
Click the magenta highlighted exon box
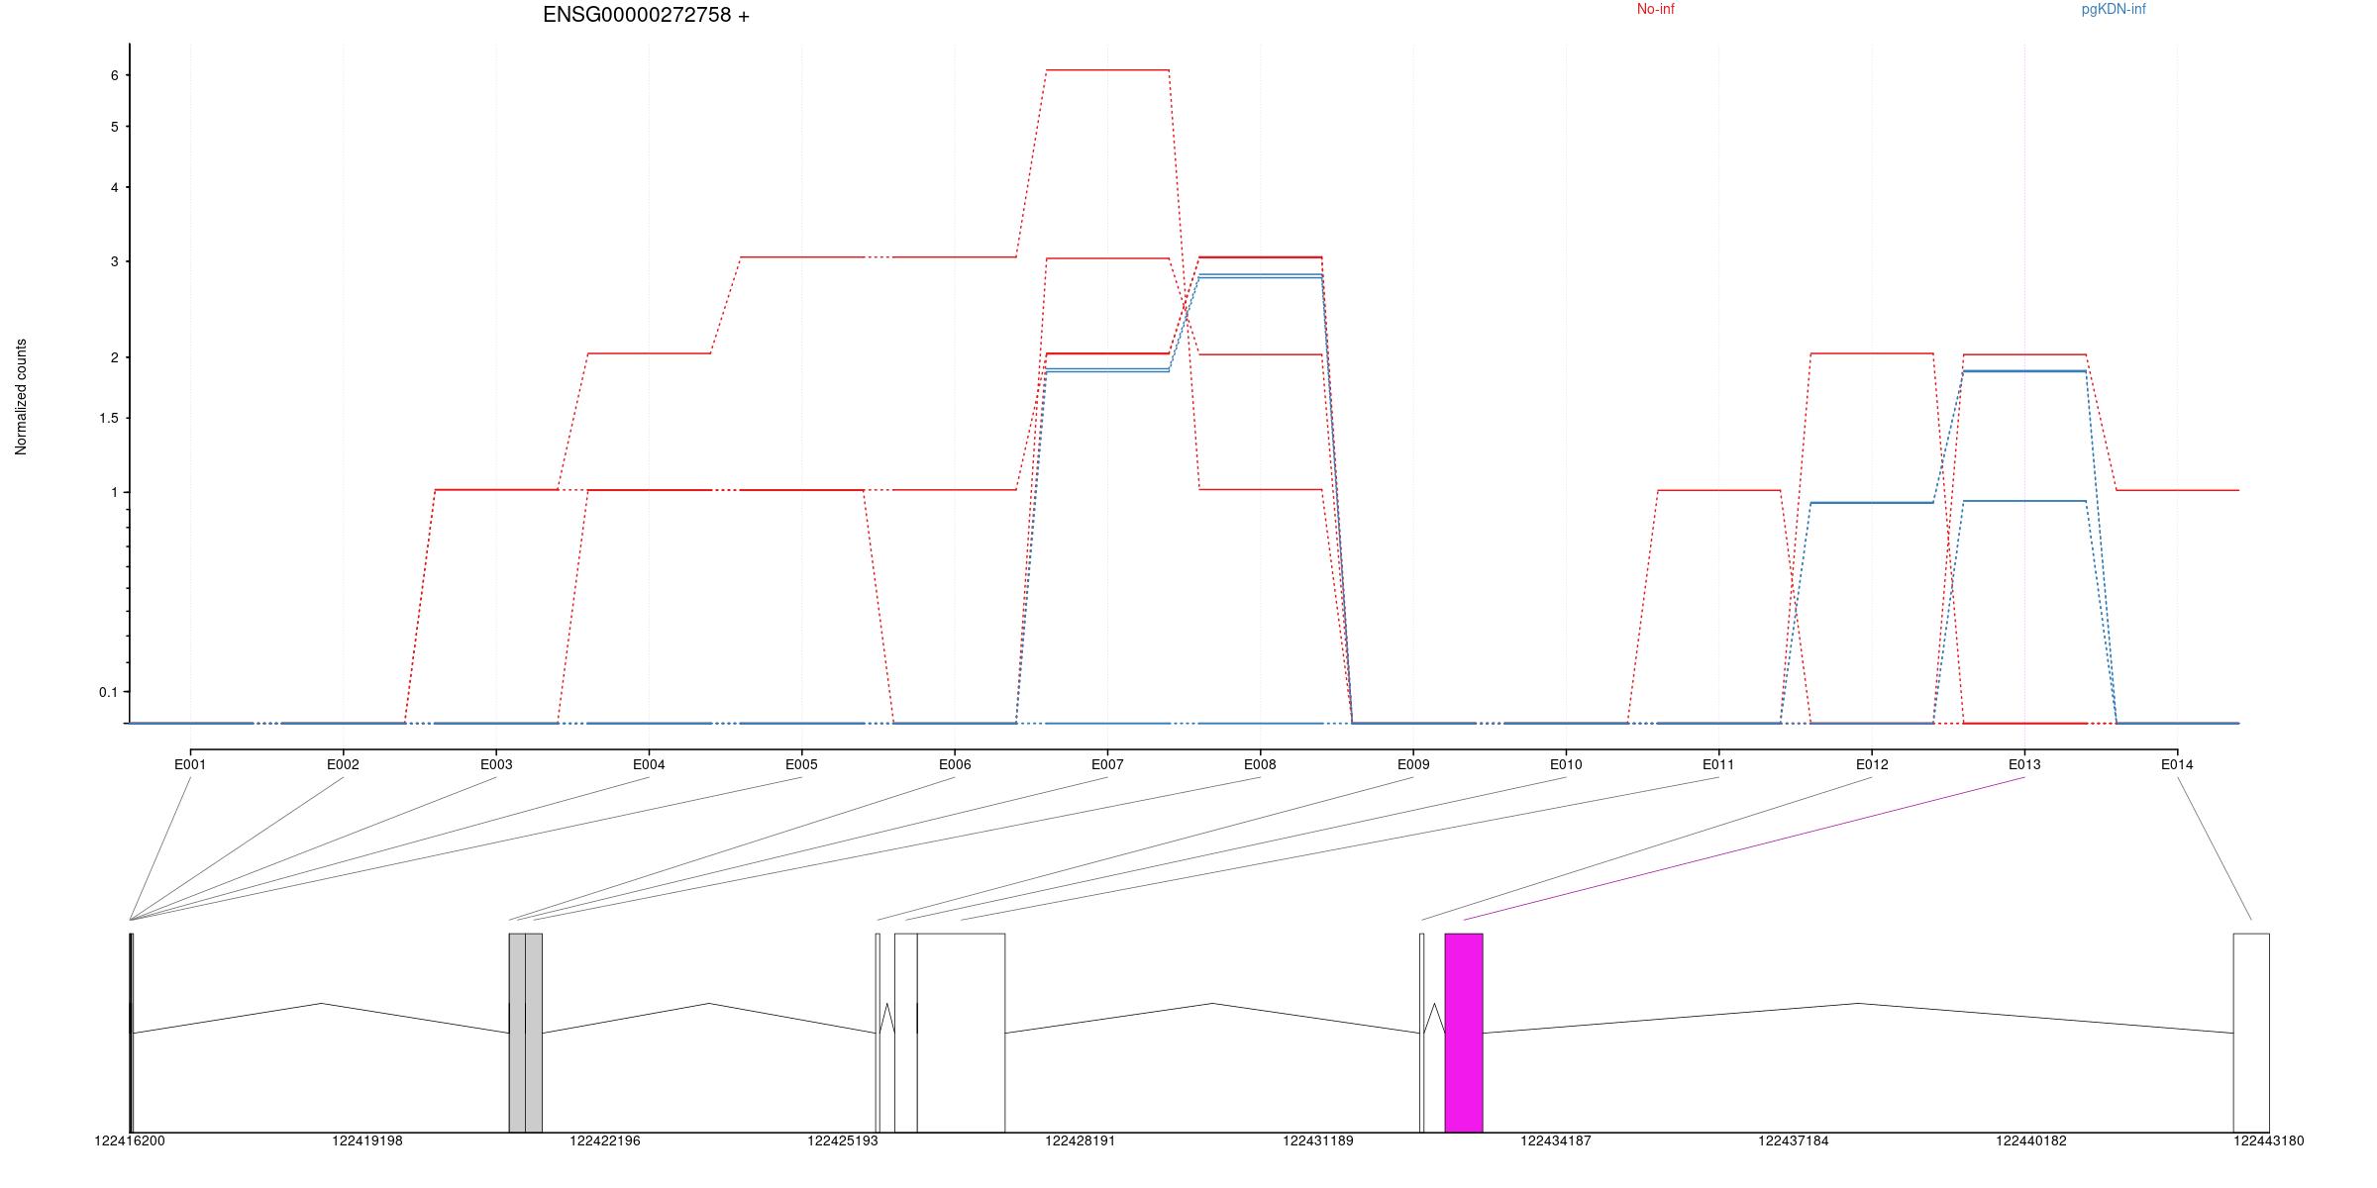pos(1464,1033)
